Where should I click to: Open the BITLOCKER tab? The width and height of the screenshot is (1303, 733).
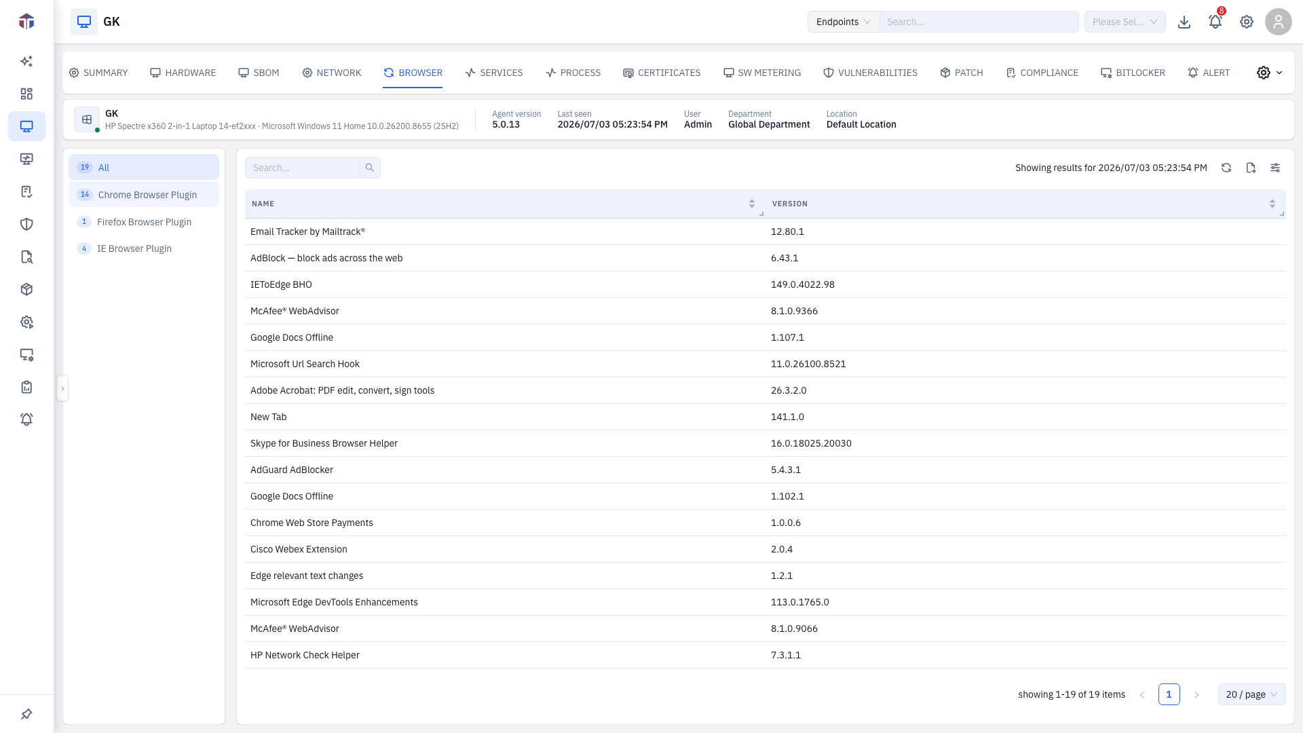[x=1133, y=73]
